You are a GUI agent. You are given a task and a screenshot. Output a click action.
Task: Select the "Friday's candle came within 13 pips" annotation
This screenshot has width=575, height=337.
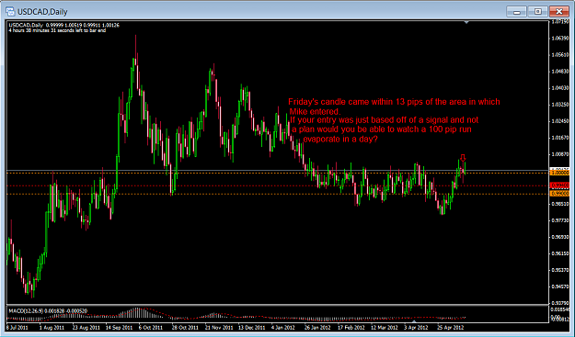(394, 102)
